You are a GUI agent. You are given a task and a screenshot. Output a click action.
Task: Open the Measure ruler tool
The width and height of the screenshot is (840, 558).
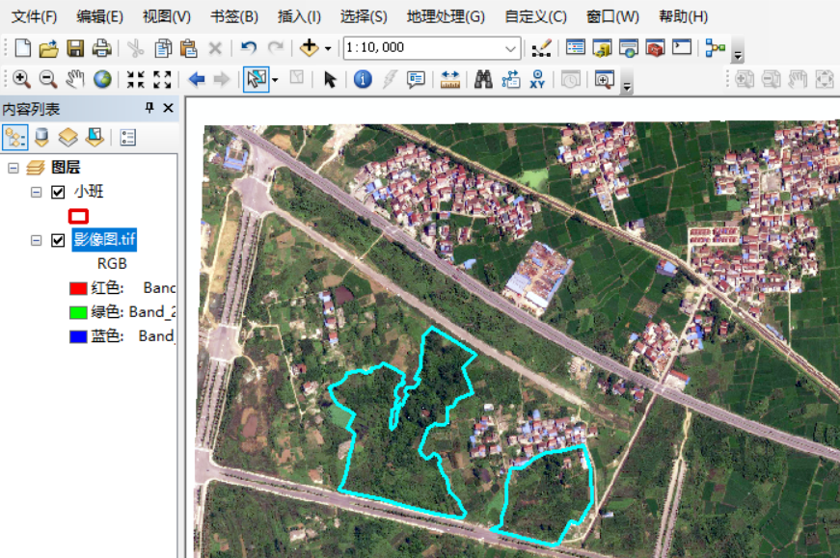click(x=449, y=79)
